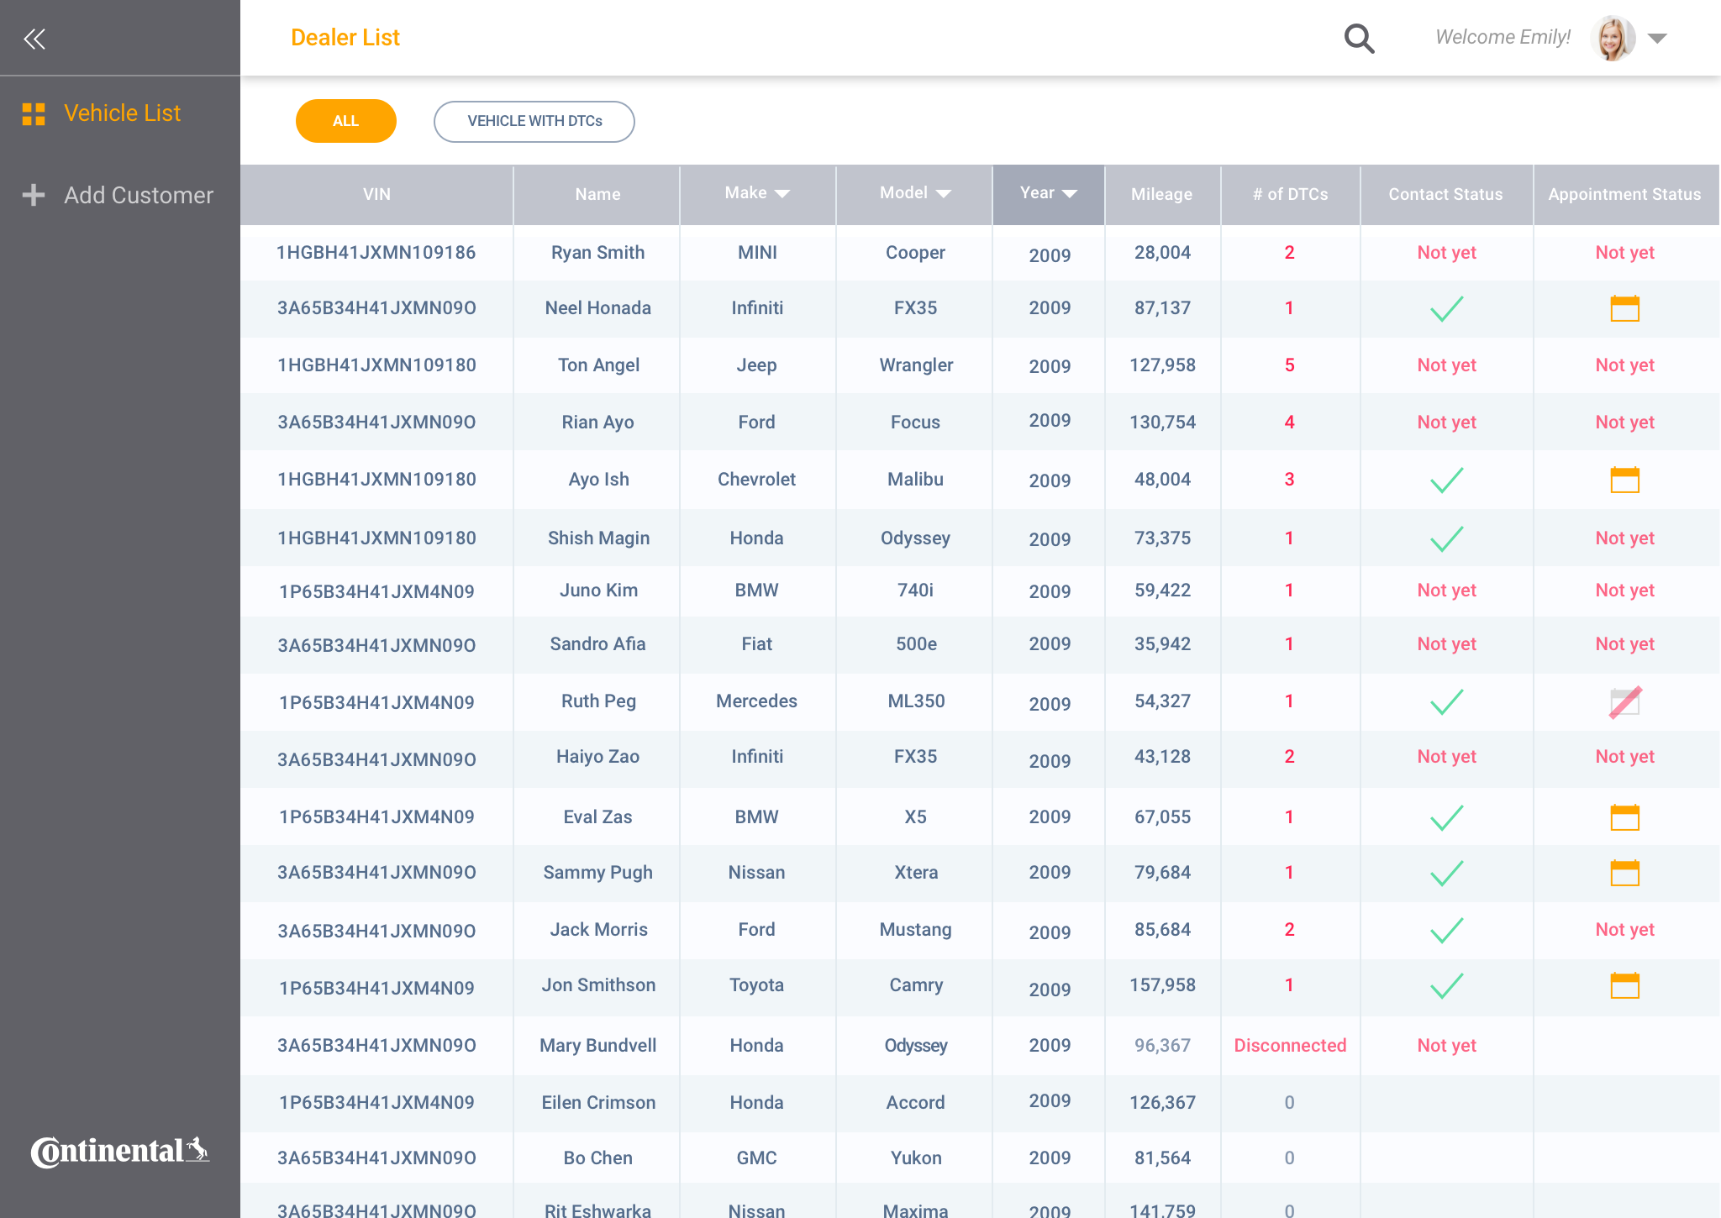Click Ruth Peg's cancelled appointment icon

[1624, 702]
